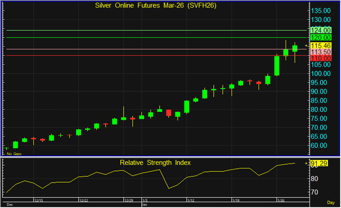The image size is (341, 208).
Task: Click the chart title Silver Online Futures Mar-26
Action: 155,5
